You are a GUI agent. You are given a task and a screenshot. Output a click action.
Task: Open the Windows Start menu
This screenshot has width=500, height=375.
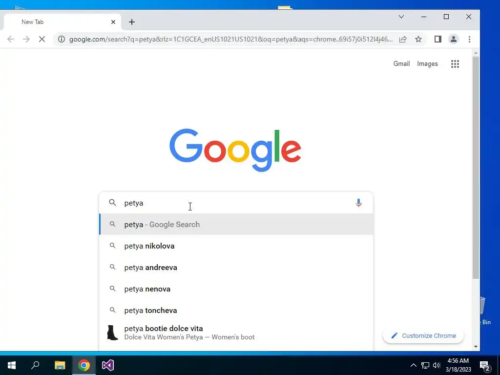click(x=12, y=365)
